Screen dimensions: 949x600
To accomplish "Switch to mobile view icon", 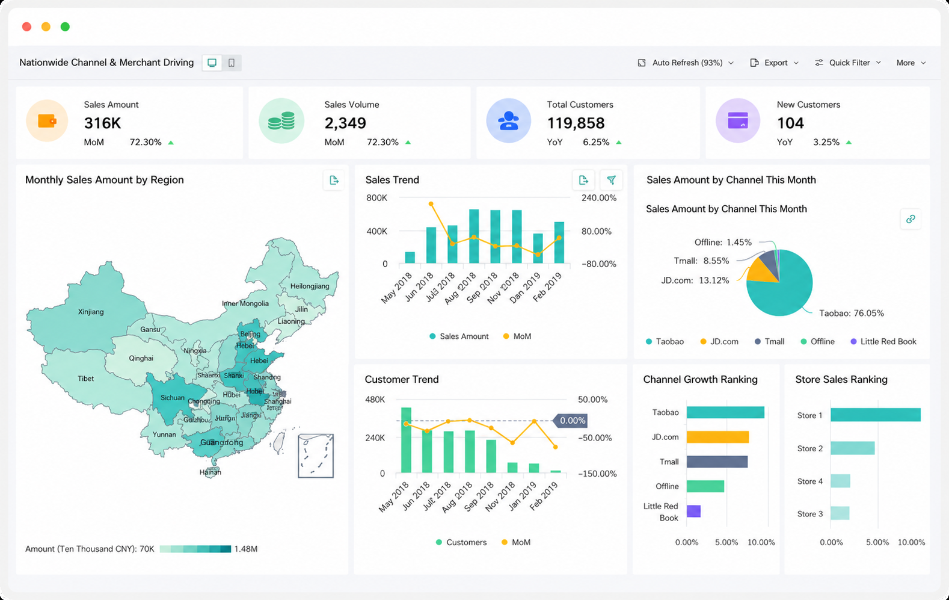I will pos(232,63).
